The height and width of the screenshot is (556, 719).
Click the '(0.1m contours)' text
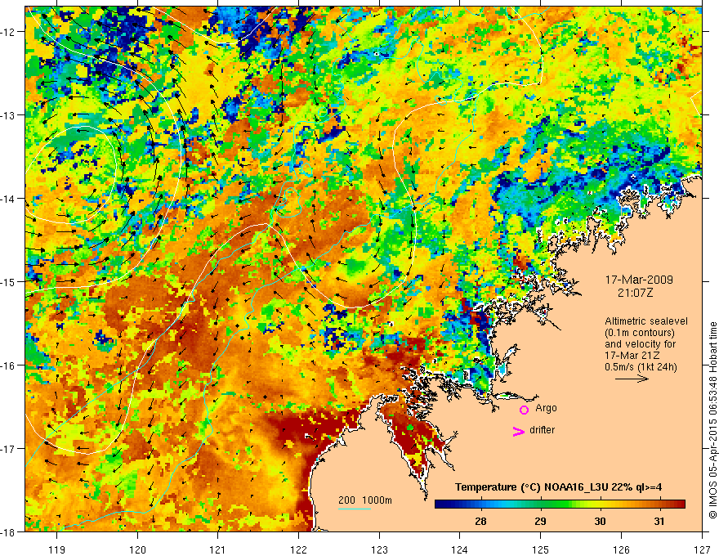pos(639,333)
